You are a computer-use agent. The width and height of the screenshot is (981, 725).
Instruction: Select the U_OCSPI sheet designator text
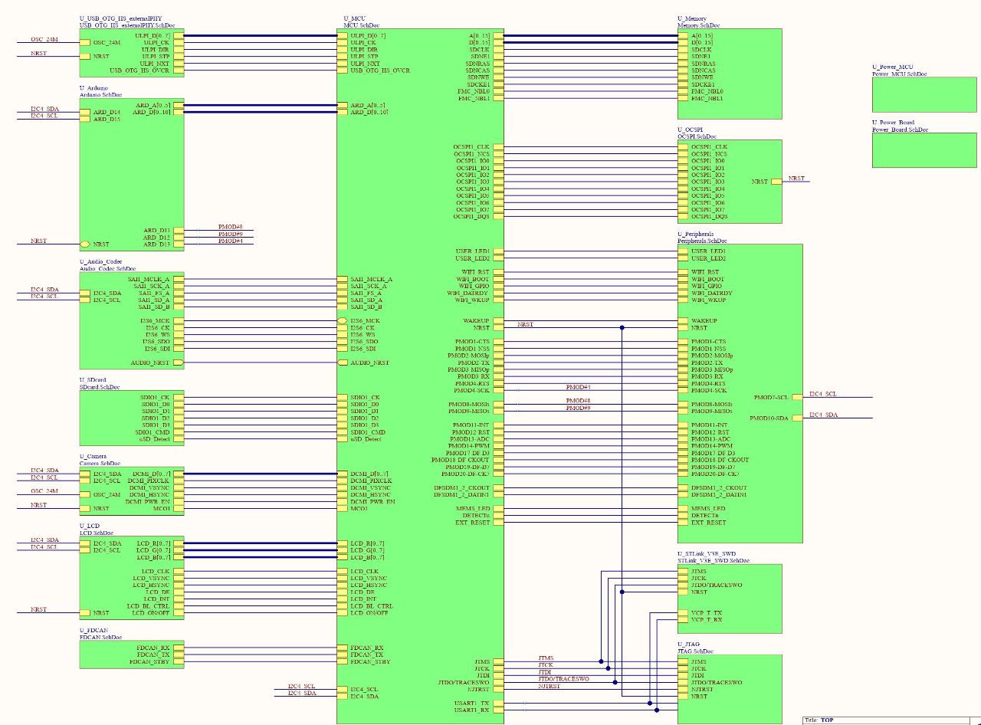pyautogui.click(x=691, y=130)
